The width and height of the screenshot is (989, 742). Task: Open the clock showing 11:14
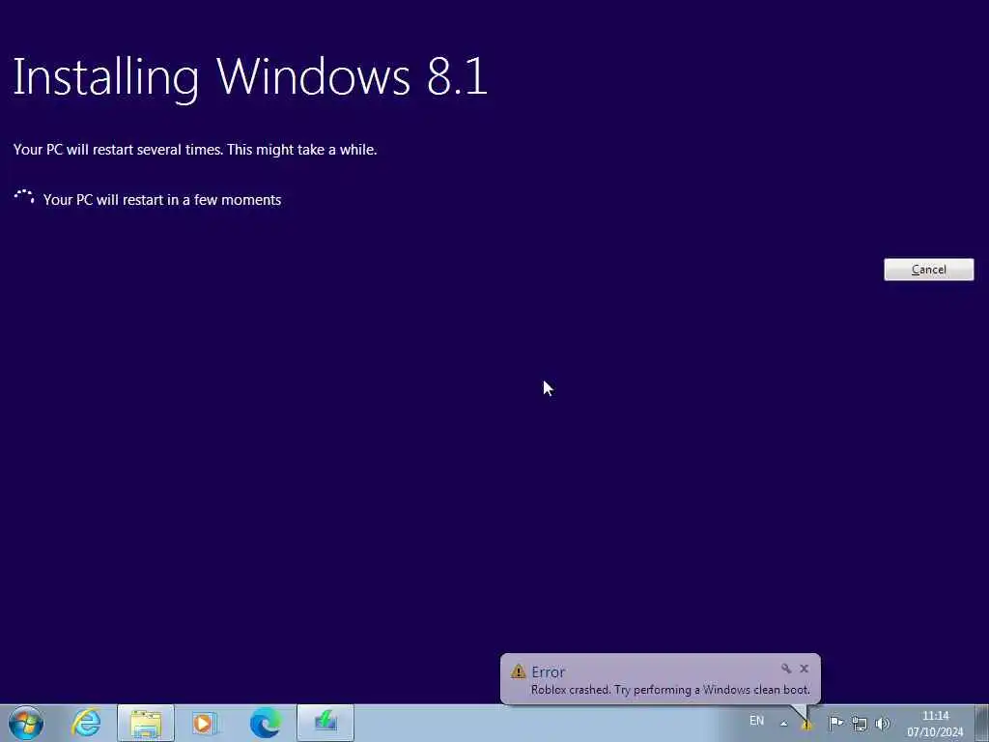tap(935, 724)
